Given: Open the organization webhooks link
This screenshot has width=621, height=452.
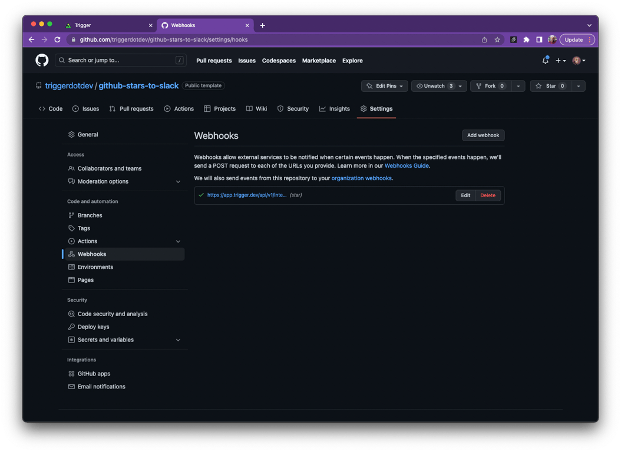Looking at the screenshot, I should click(x=361, y=178).
